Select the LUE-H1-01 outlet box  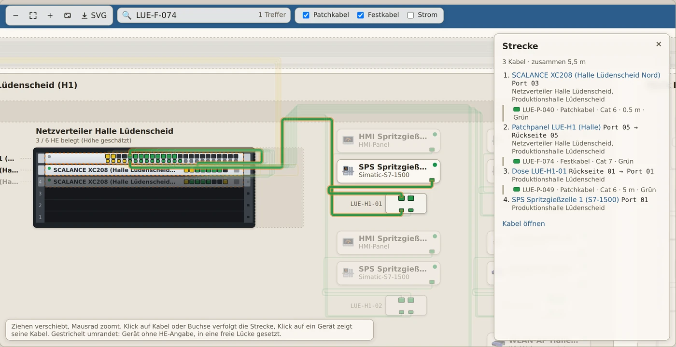point(406,204)
